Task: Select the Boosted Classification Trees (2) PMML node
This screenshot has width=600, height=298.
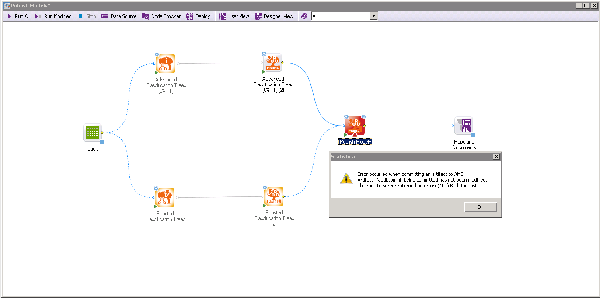Action: (274, 197)
